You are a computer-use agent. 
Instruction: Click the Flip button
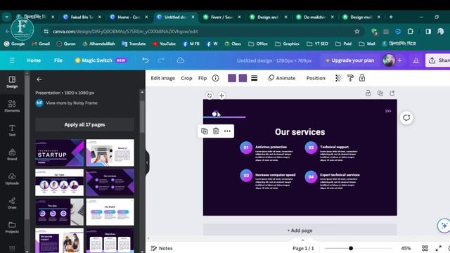(202, 78)
